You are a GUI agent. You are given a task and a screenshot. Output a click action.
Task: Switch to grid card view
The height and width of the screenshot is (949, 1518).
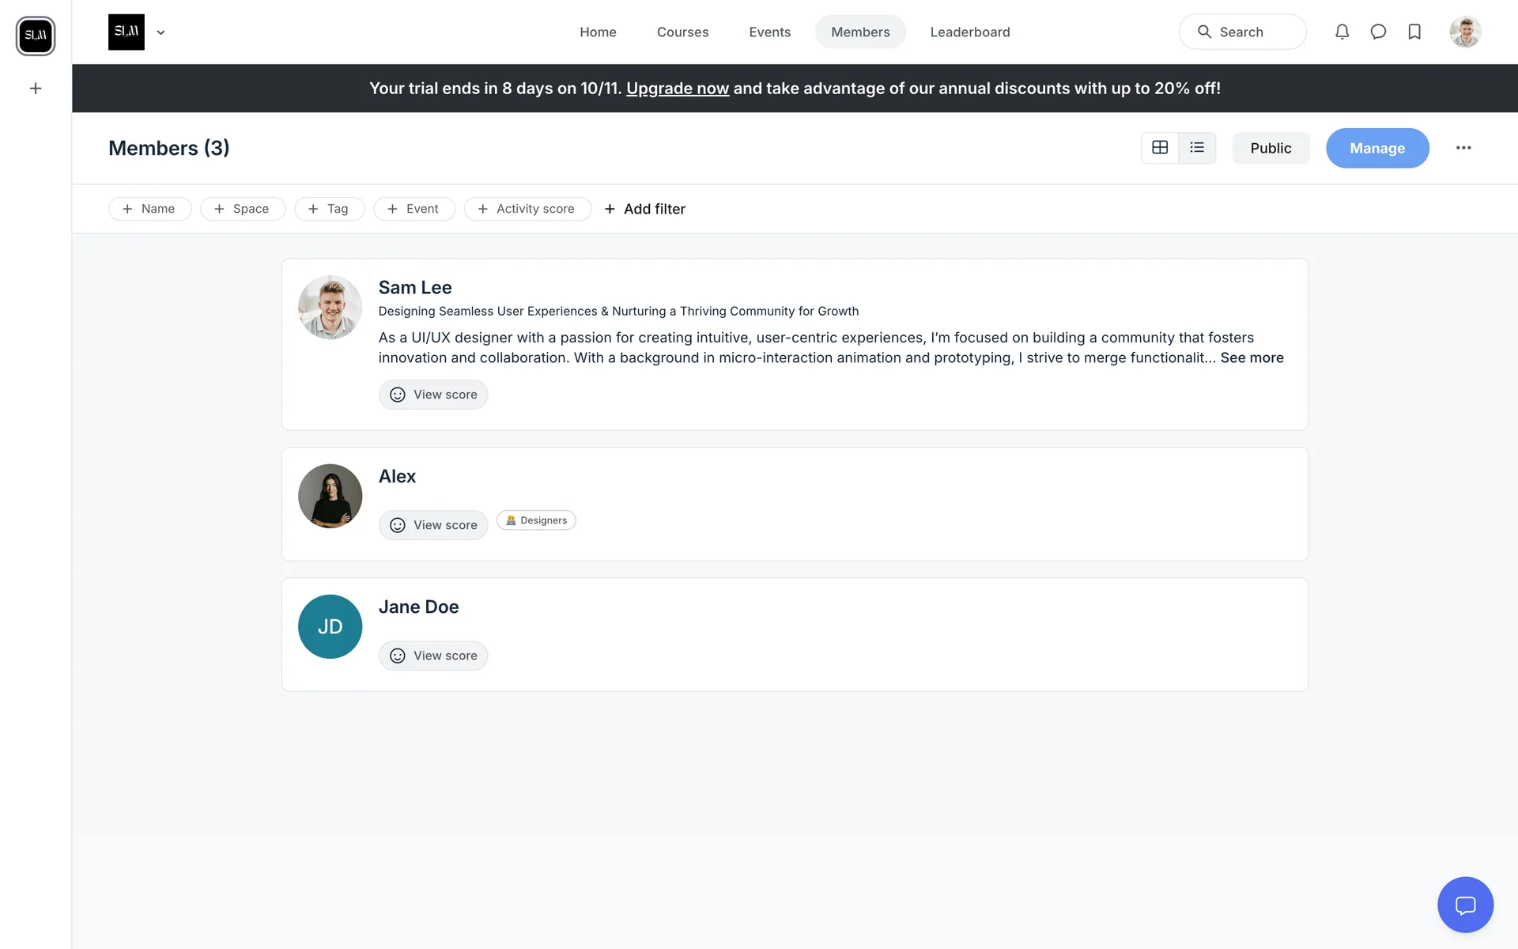[1160, 148]
